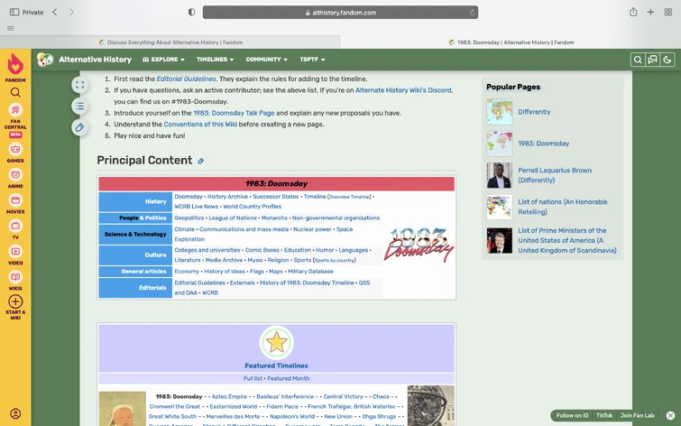Click the floating edit pencil button
681x426 pixels.
point(80,127)
